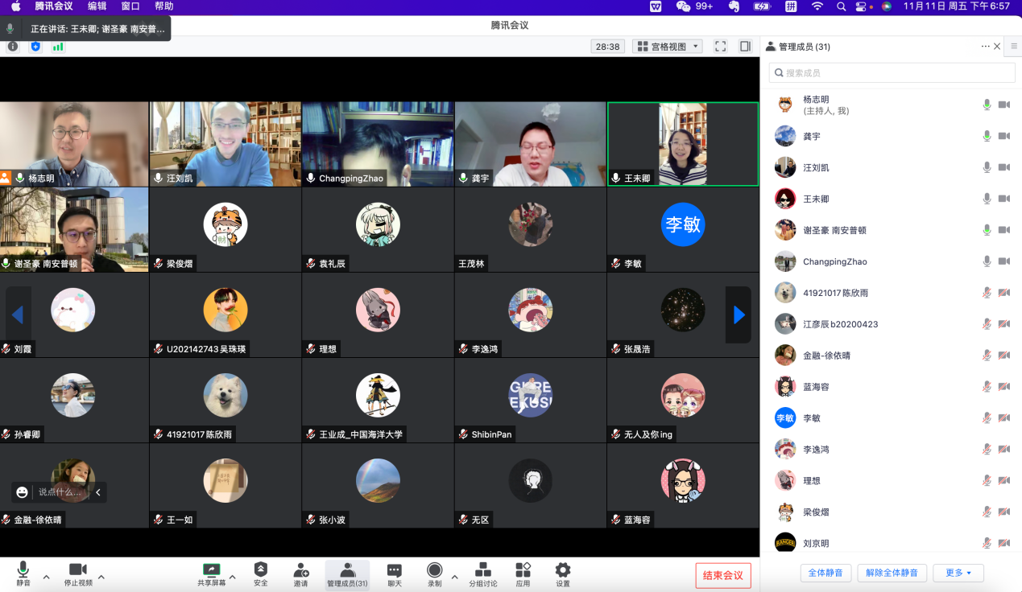Expand the 更多 dropdown in member panel
The width and height of the screenshot is (1022, 592).
click(x=958, y=573)
